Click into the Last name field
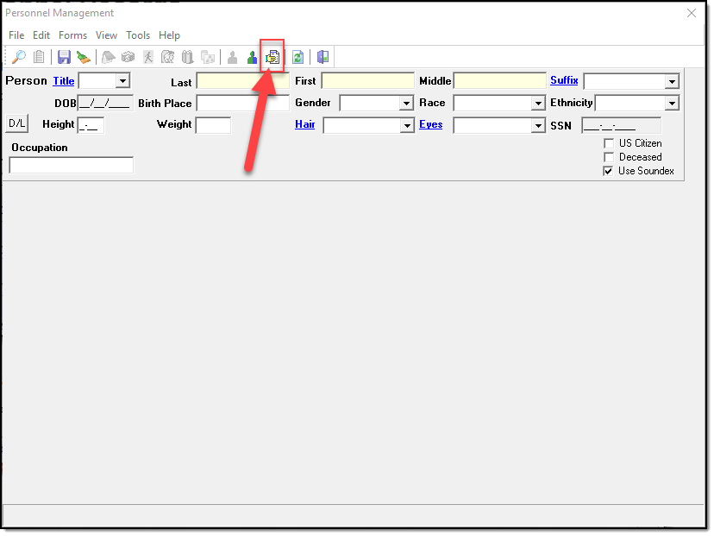This screenshot has width=714, height=536. [x=242, y=81]
